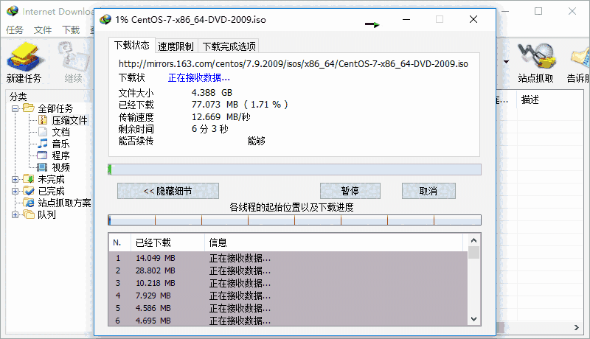Screen dimensions: 590x339
Task: Open the File (文件) menu
Action: (x=43, y=29)
